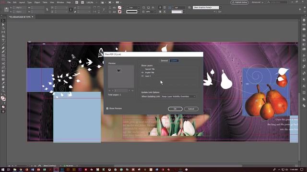Viewport: 307px width, 172px height.
Task: Toggle Preview screen mode in tools panel
Action: (x=3, y=111)
